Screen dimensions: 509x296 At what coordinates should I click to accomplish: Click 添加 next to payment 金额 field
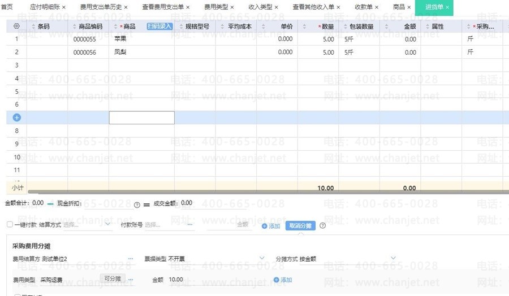271,226
